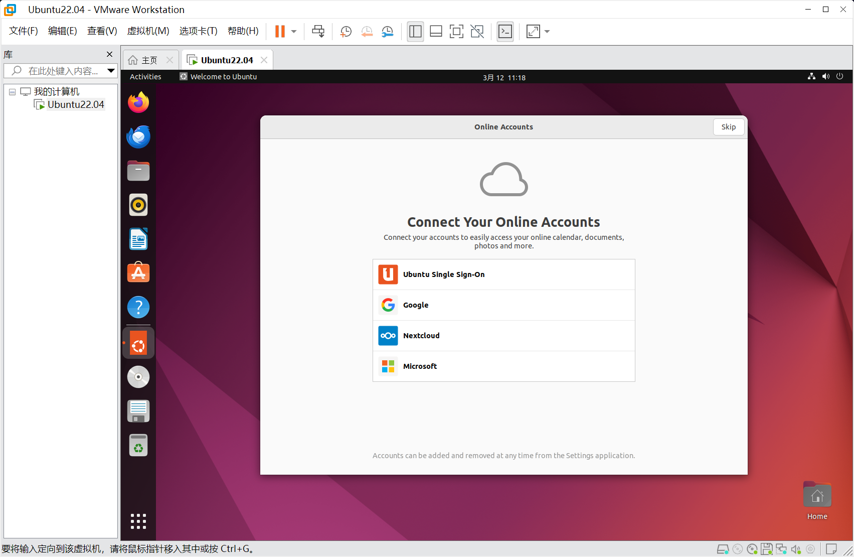Toggle the thumbnail bar view button
Image resolution: width=854 pixels, height=557 pixels.
[x=436, y=32]
